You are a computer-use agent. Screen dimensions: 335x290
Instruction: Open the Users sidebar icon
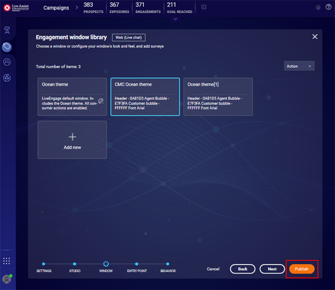click(7, 62)
